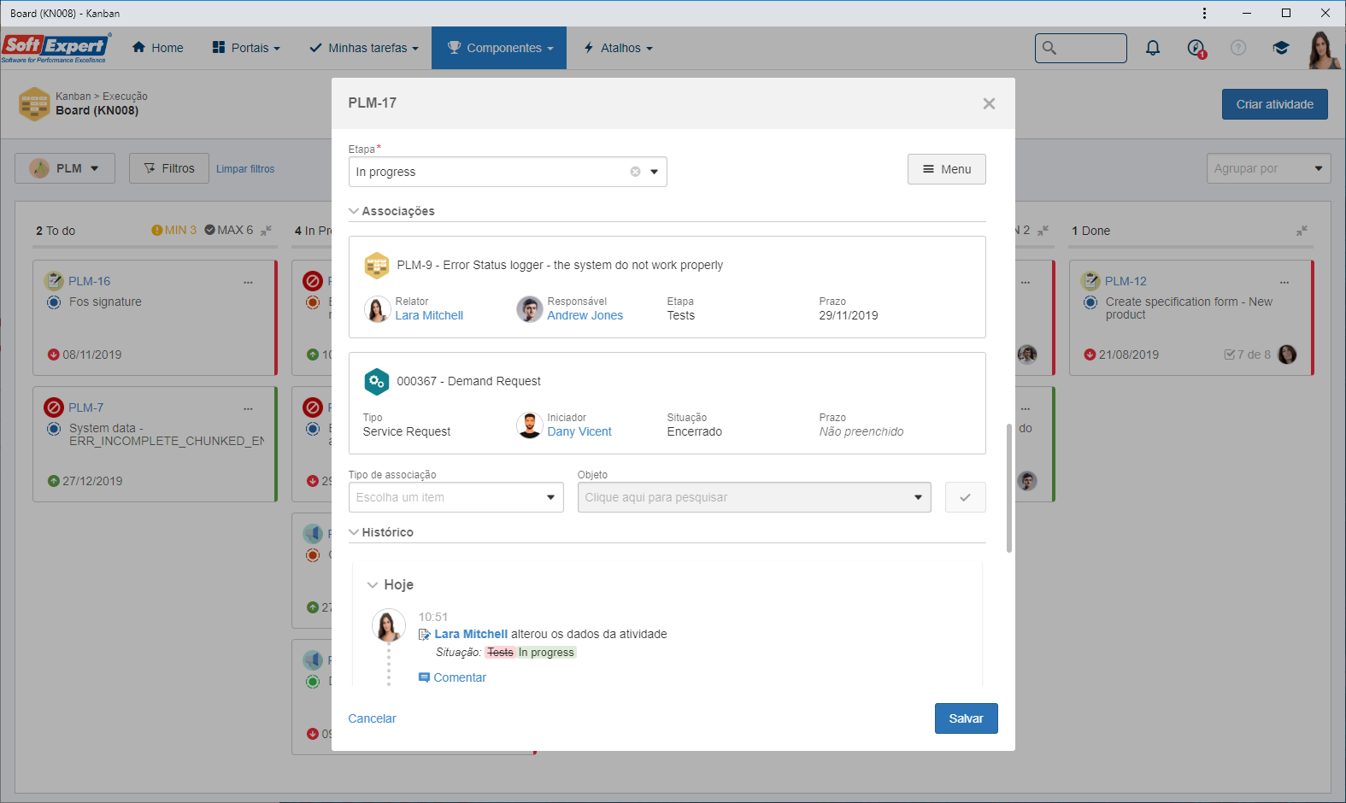The width and height of the screenshot is (1346, 803).
Task: Open the Agrupar por dropdown
Action: click(1269, 168)
